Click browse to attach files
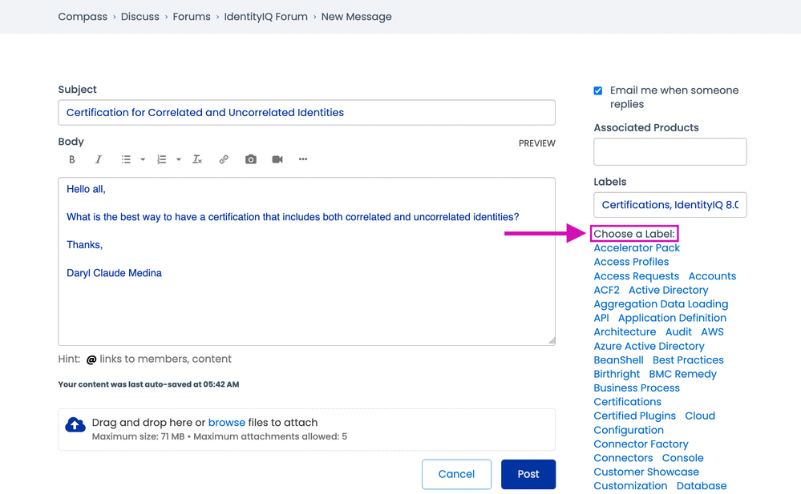 [226, 423]
